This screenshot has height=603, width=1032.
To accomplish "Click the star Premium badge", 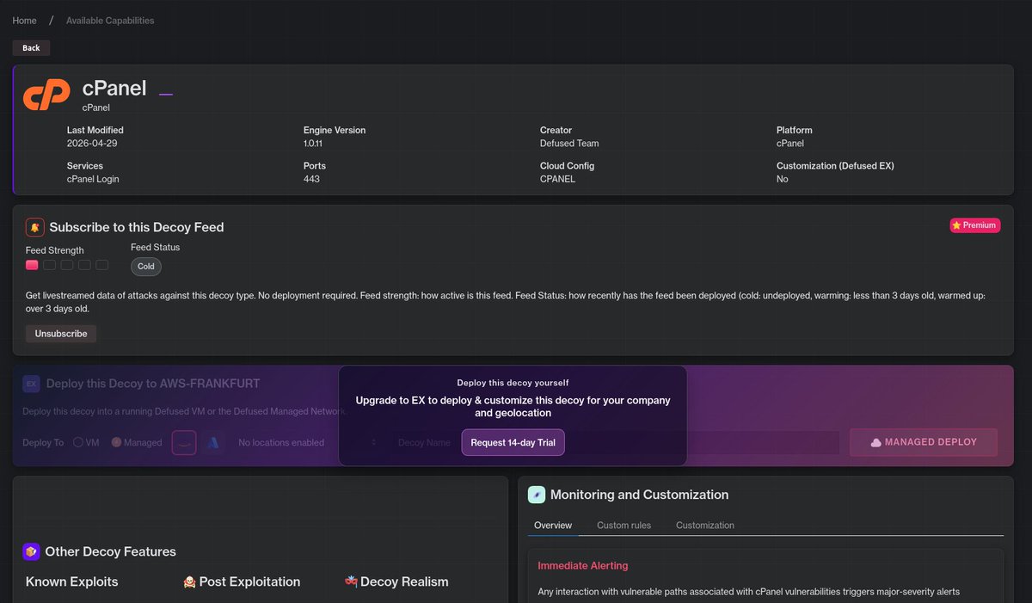I will (975, 225).
